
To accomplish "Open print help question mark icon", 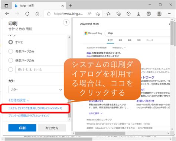I will [66, 23].
